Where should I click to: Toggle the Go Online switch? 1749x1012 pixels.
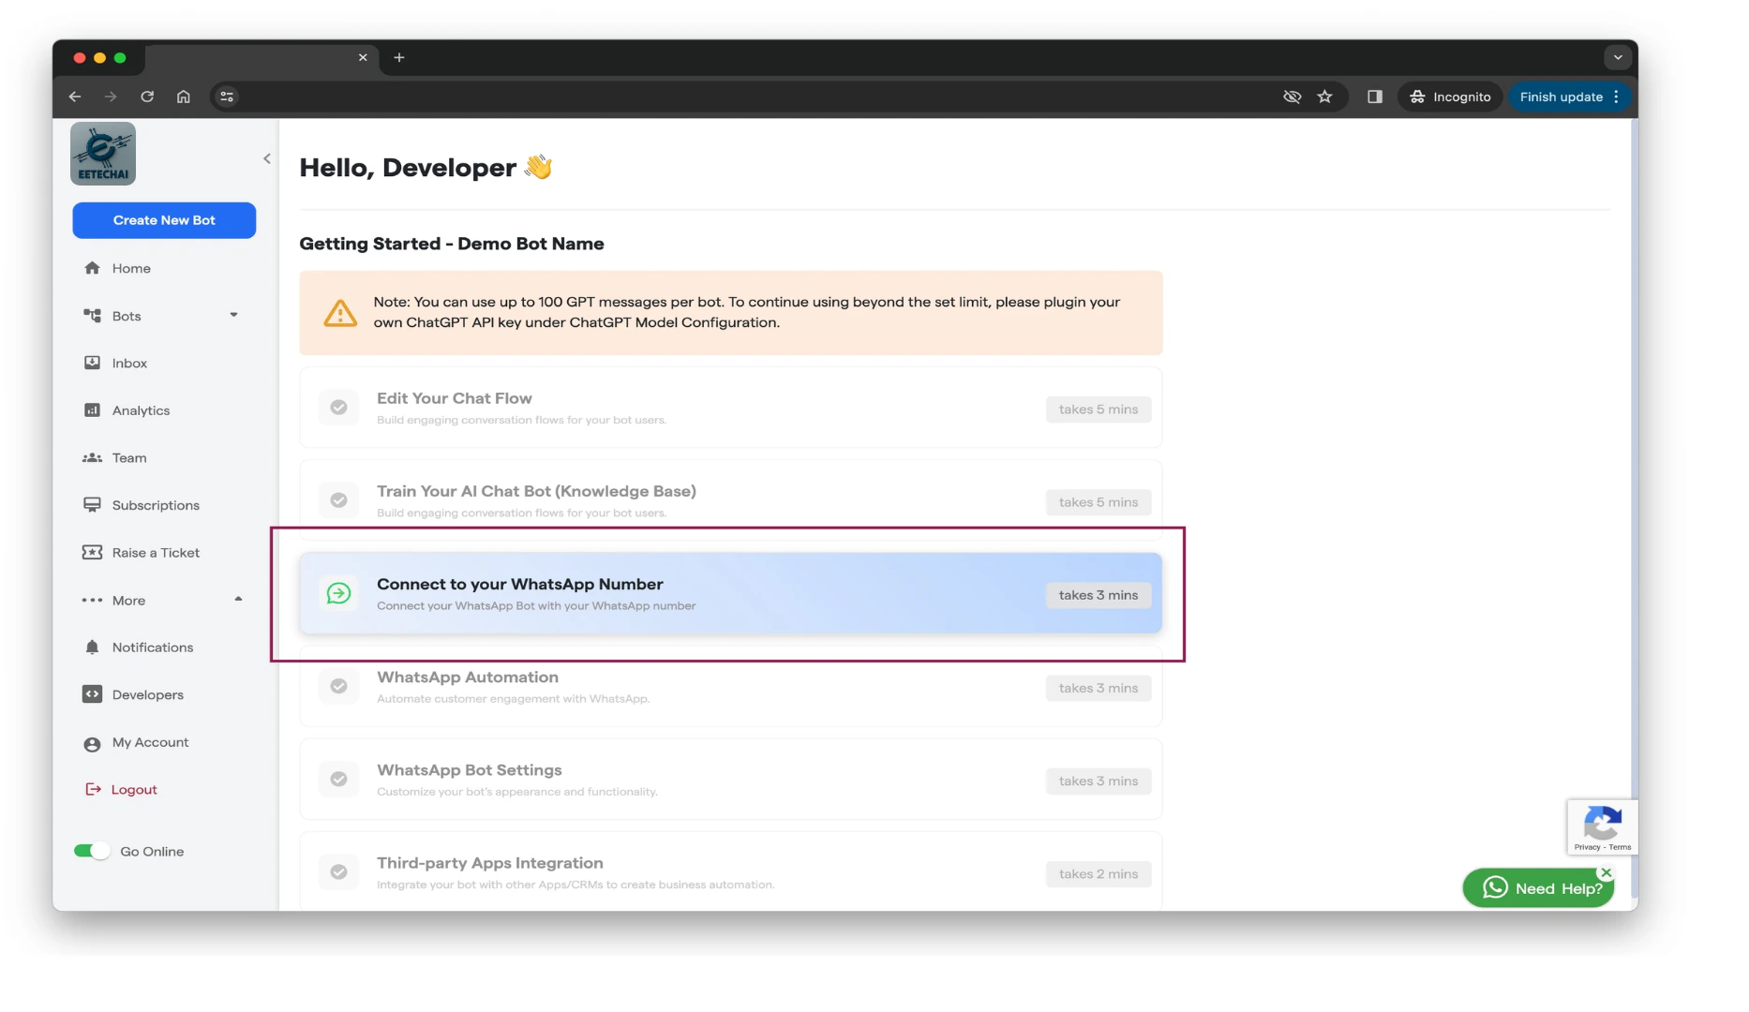[x=92, y=851]
